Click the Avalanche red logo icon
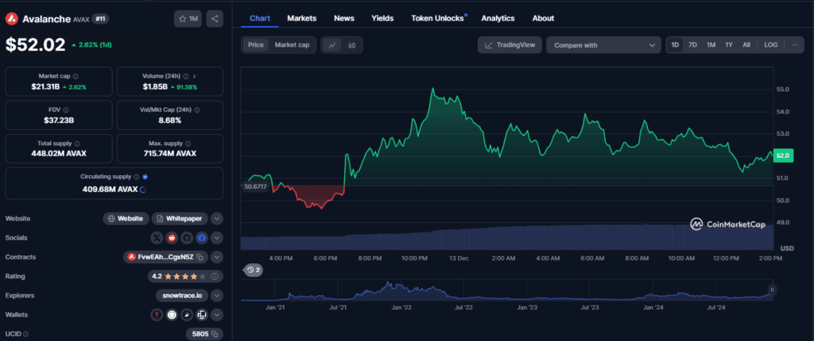This screenshot has height=341, width=814. click(12, 19)
